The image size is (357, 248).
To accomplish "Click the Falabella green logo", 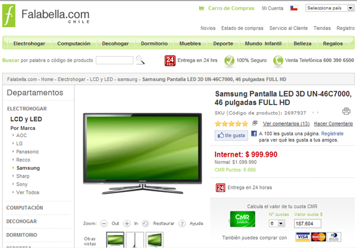I will point(9,15).
